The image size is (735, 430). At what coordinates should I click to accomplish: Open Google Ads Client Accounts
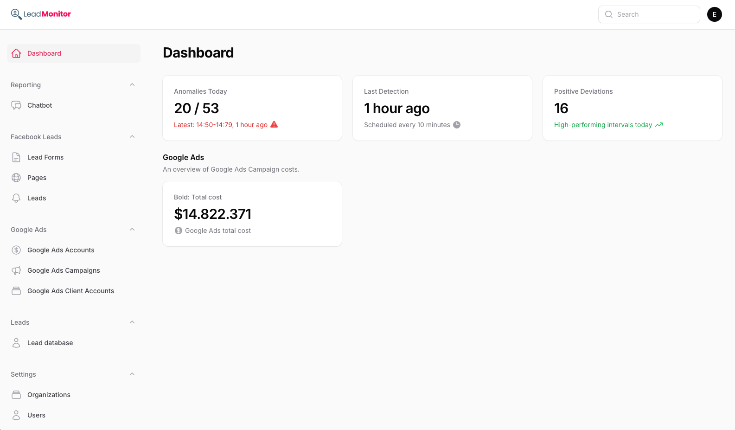click(x=74, y=291)
